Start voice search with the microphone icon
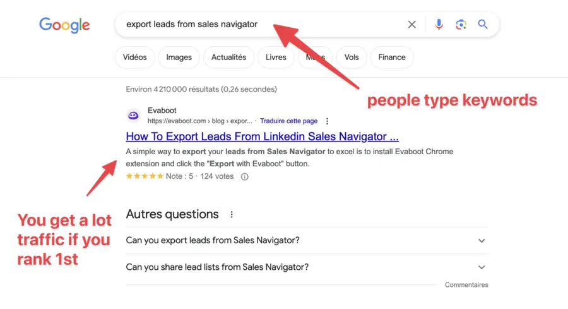Image resolution: width=568 pixels, height=309 pixels. [439, 24]
